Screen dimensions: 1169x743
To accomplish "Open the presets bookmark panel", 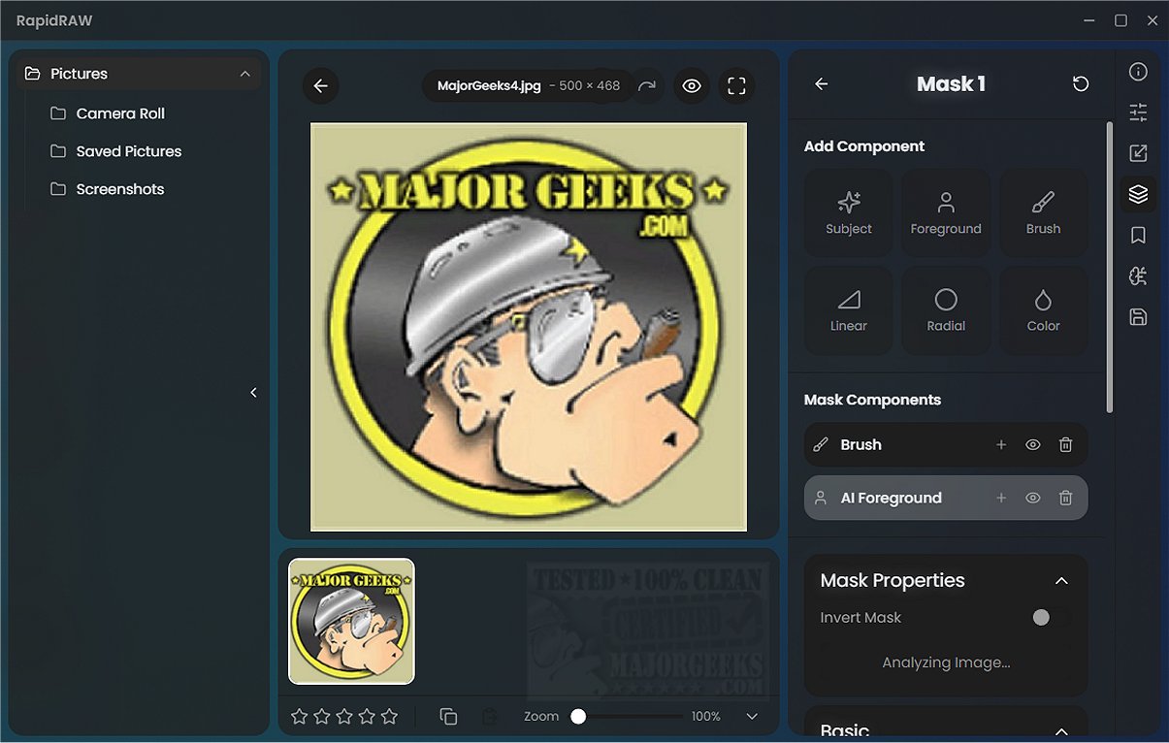I will pyautogui.click(x=1138, y=235).
